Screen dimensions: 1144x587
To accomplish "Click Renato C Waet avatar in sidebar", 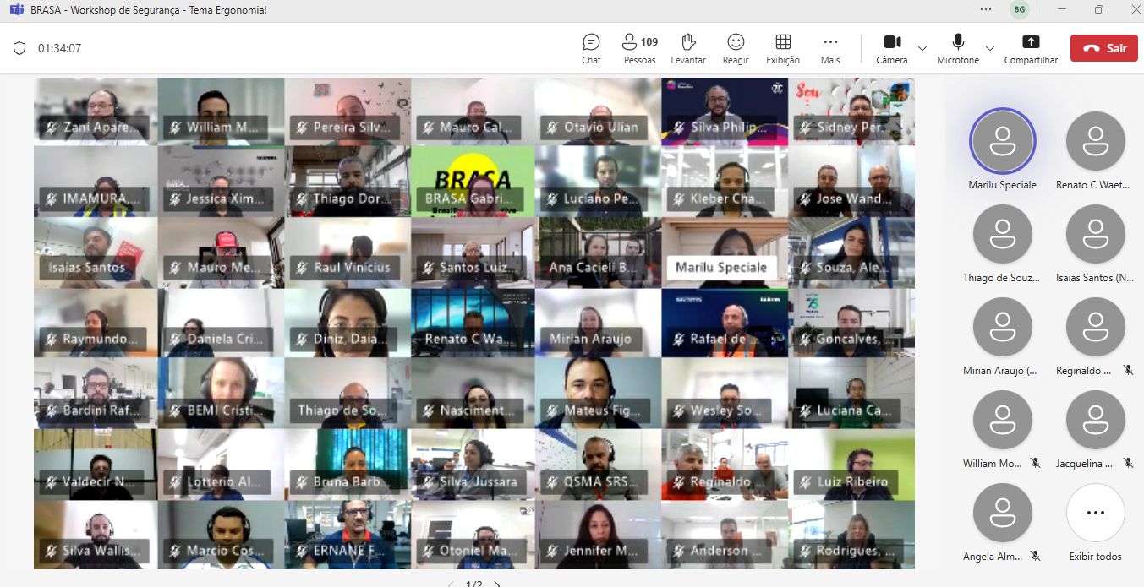I will pyautogui.click(x=1096, y=141).
